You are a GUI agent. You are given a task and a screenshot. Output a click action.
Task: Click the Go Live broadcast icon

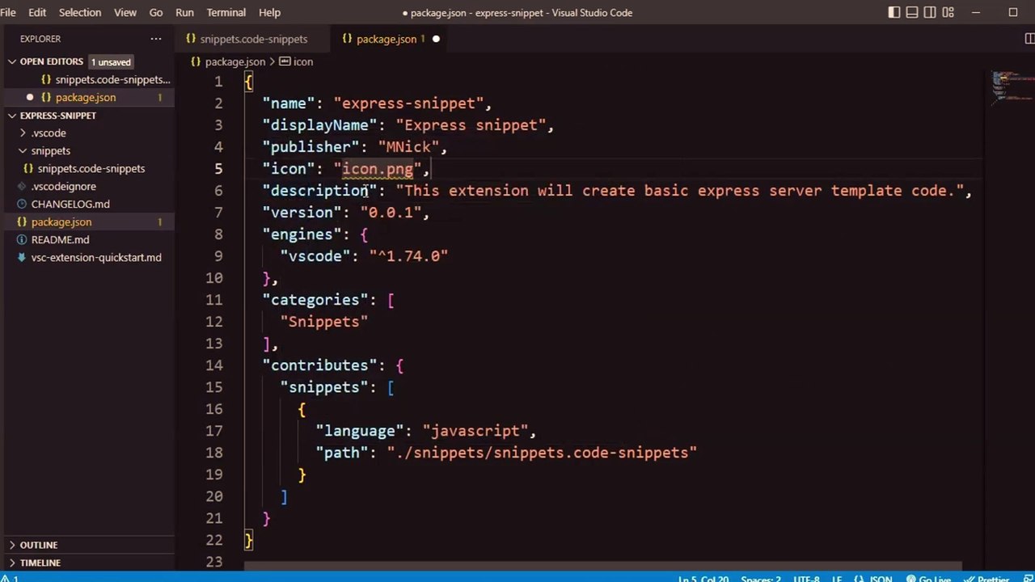(911, 579)
